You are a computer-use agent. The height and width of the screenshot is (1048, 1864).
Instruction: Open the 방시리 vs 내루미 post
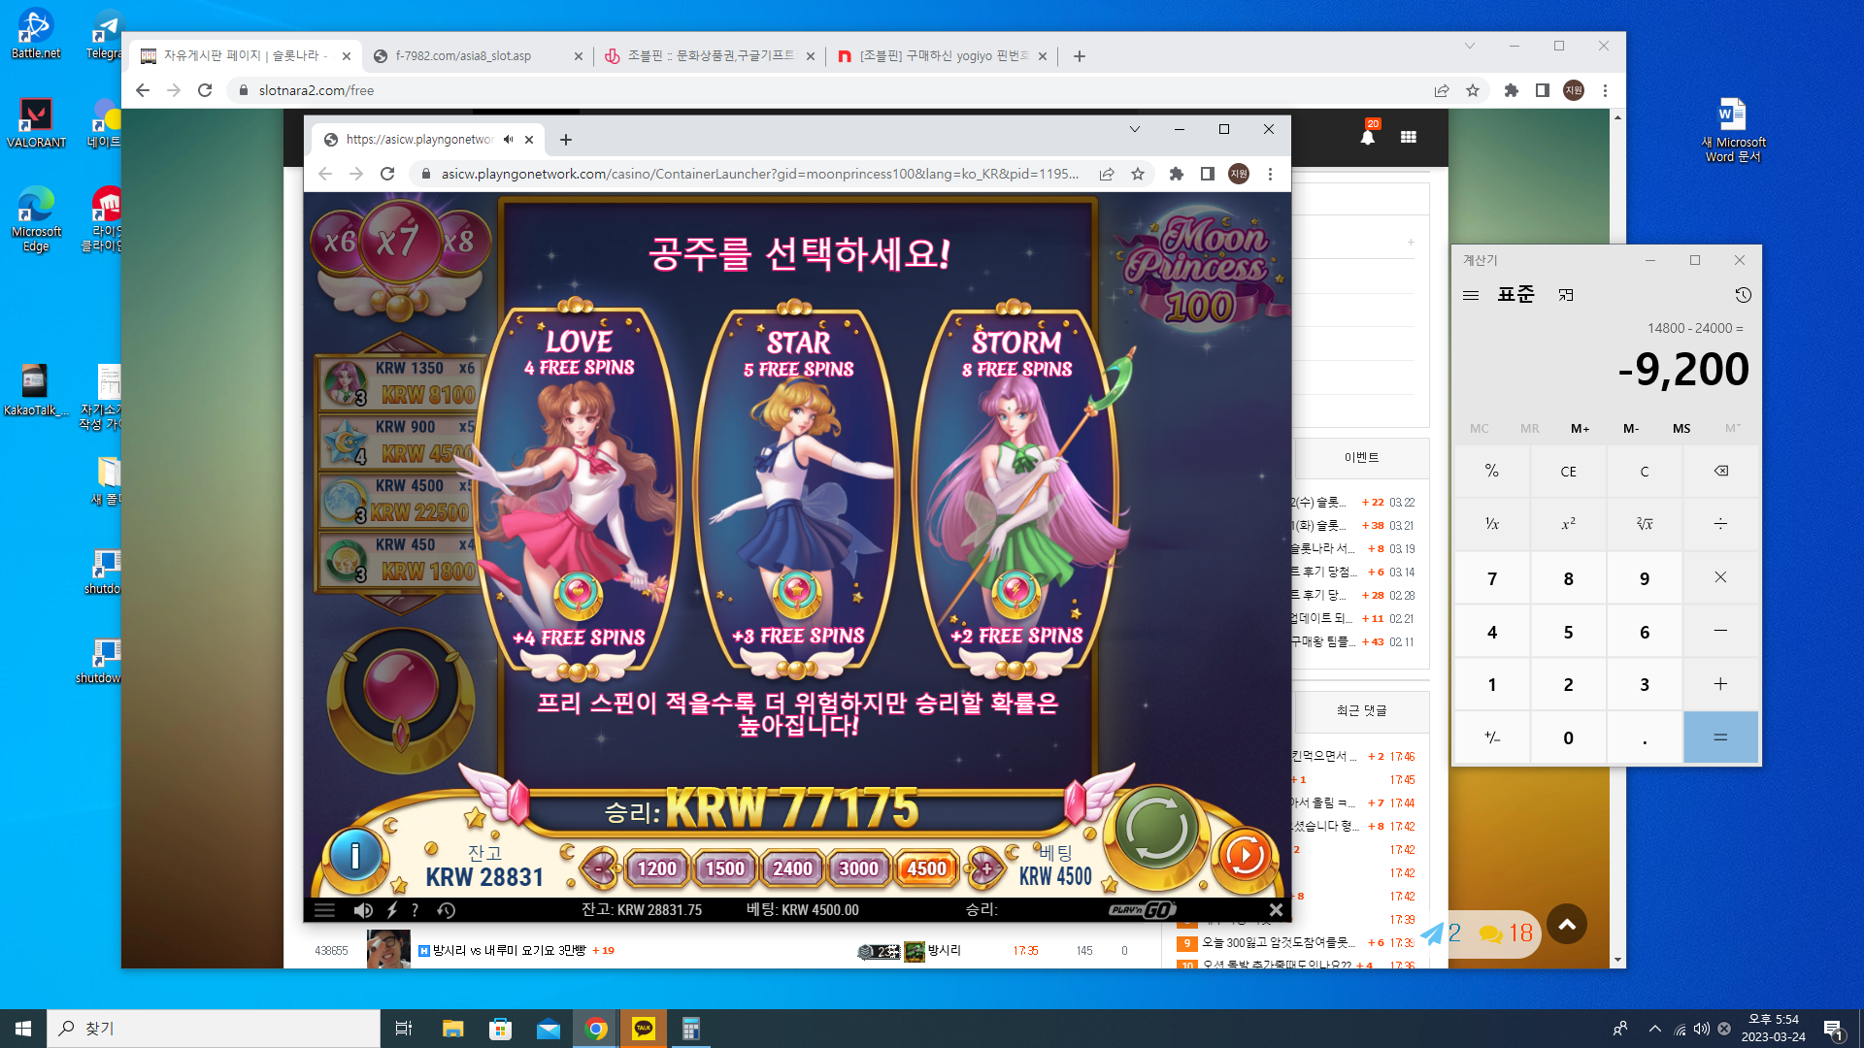(510, 951)
